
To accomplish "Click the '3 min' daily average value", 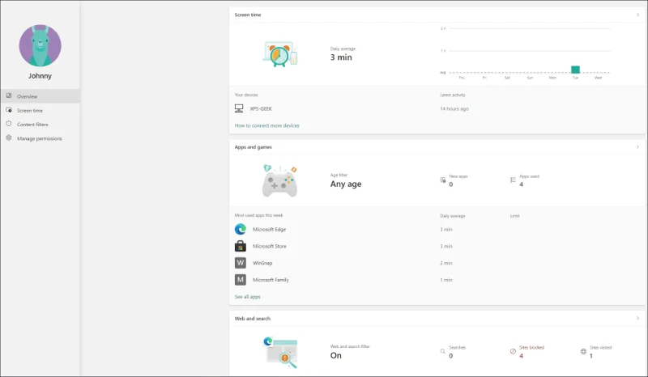I will click(x=341, y=57).
